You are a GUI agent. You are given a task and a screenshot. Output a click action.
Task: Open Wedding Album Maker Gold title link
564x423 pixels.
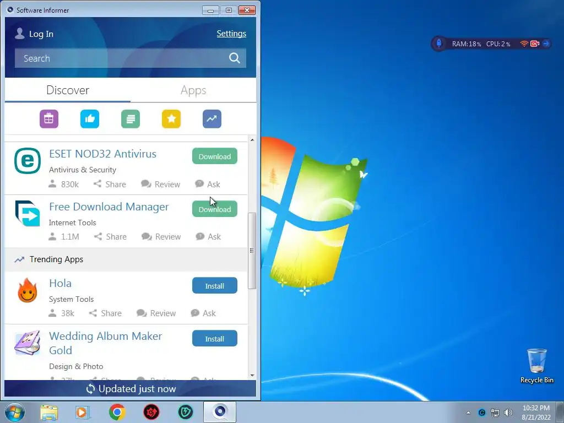point(105,343)
